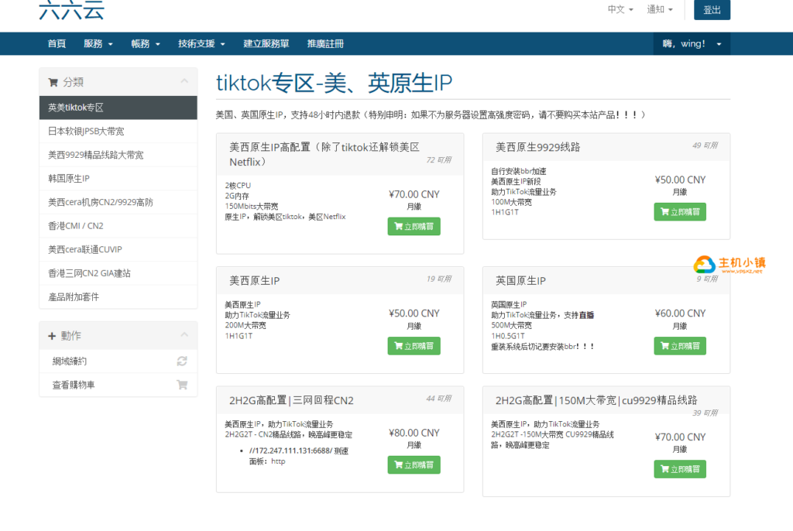Buy the 2H2G高配置 三网回程CN2 plan
793x531 pixels.
coord(414,464)
